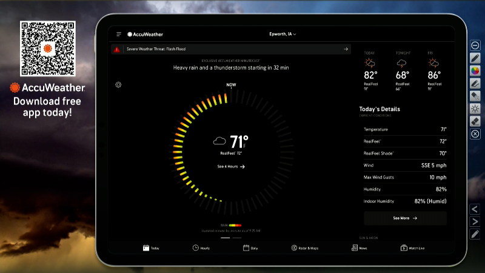Select first page indicator under MinuteCast

pyautogui.click(x=225, y=238)
